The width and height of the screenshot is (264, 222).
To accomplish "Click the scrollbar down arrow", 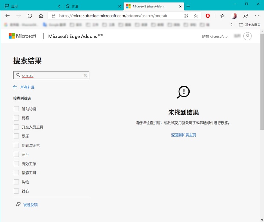I will pos(262,220).
